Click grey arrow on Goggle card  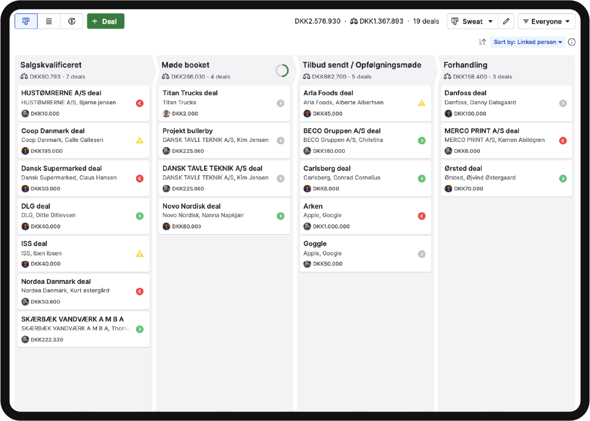tap(421, 254)
